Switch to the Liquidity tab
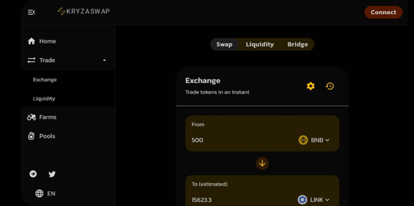 pyautogui.click(x=260, y=44)
